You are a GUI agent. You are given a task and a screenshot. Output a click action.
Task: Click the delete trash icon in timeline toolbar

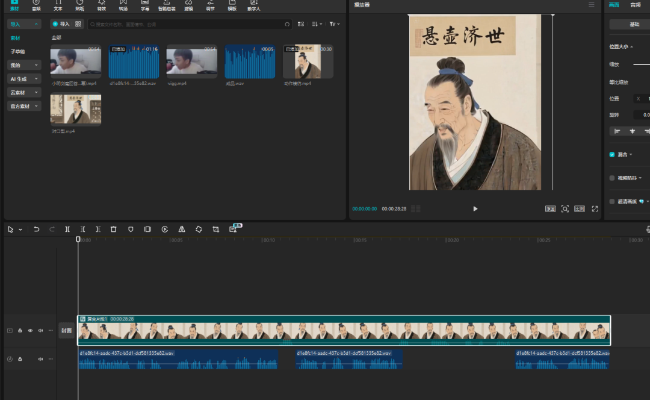tap(113, 230)
